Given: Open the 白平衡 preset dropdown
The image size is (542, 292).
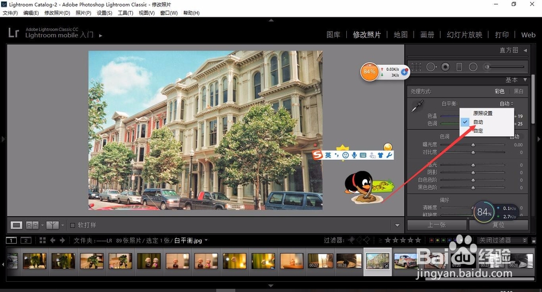Looking at the screenshot, I should coord(506,103).
